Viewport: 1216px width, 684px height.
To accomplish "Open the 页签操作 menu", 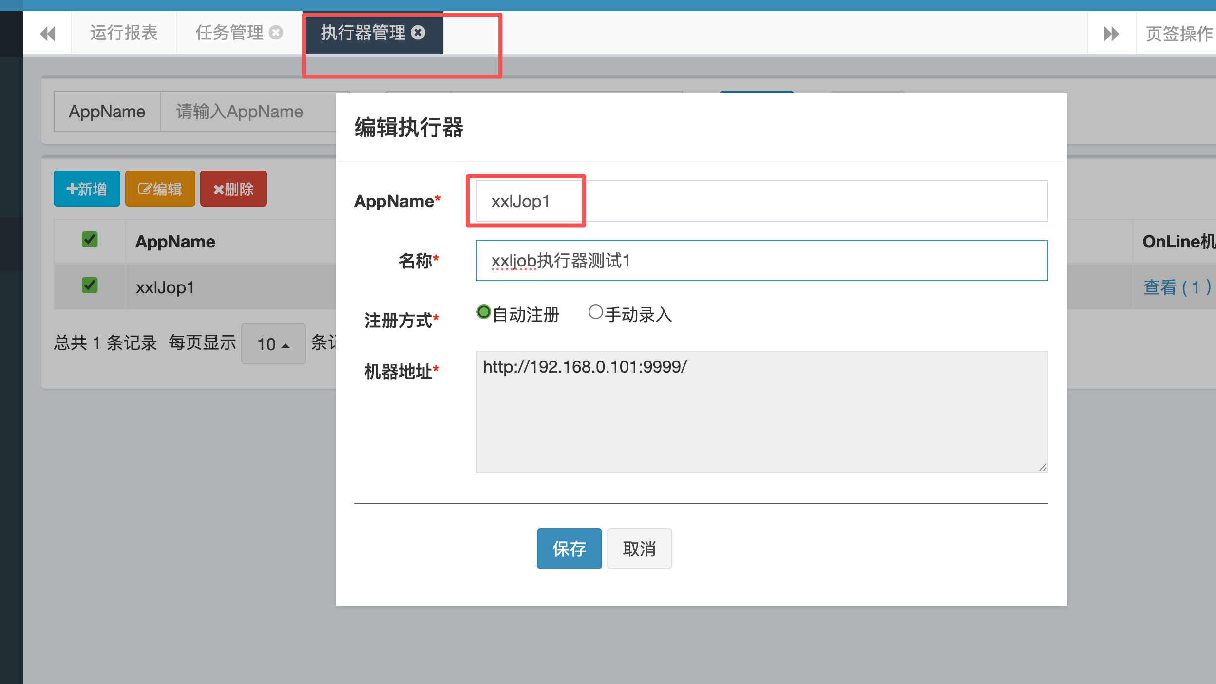I will coord(1179,34).
